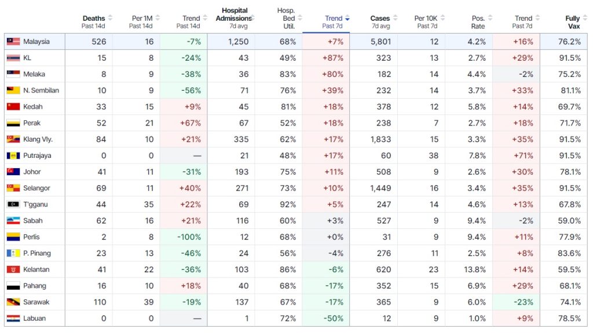593x333 pixels.
Task: Click the Melaka flag icon
Action: coord(13,74)
